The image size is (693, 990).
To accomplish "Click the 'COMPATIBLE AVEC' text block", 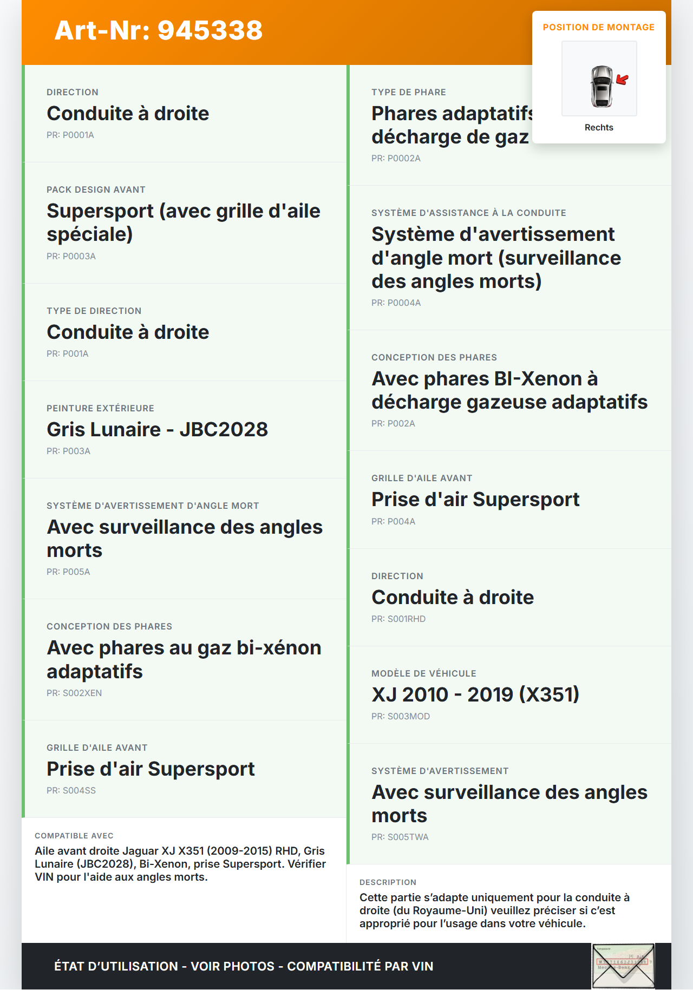I will point(180,864).
